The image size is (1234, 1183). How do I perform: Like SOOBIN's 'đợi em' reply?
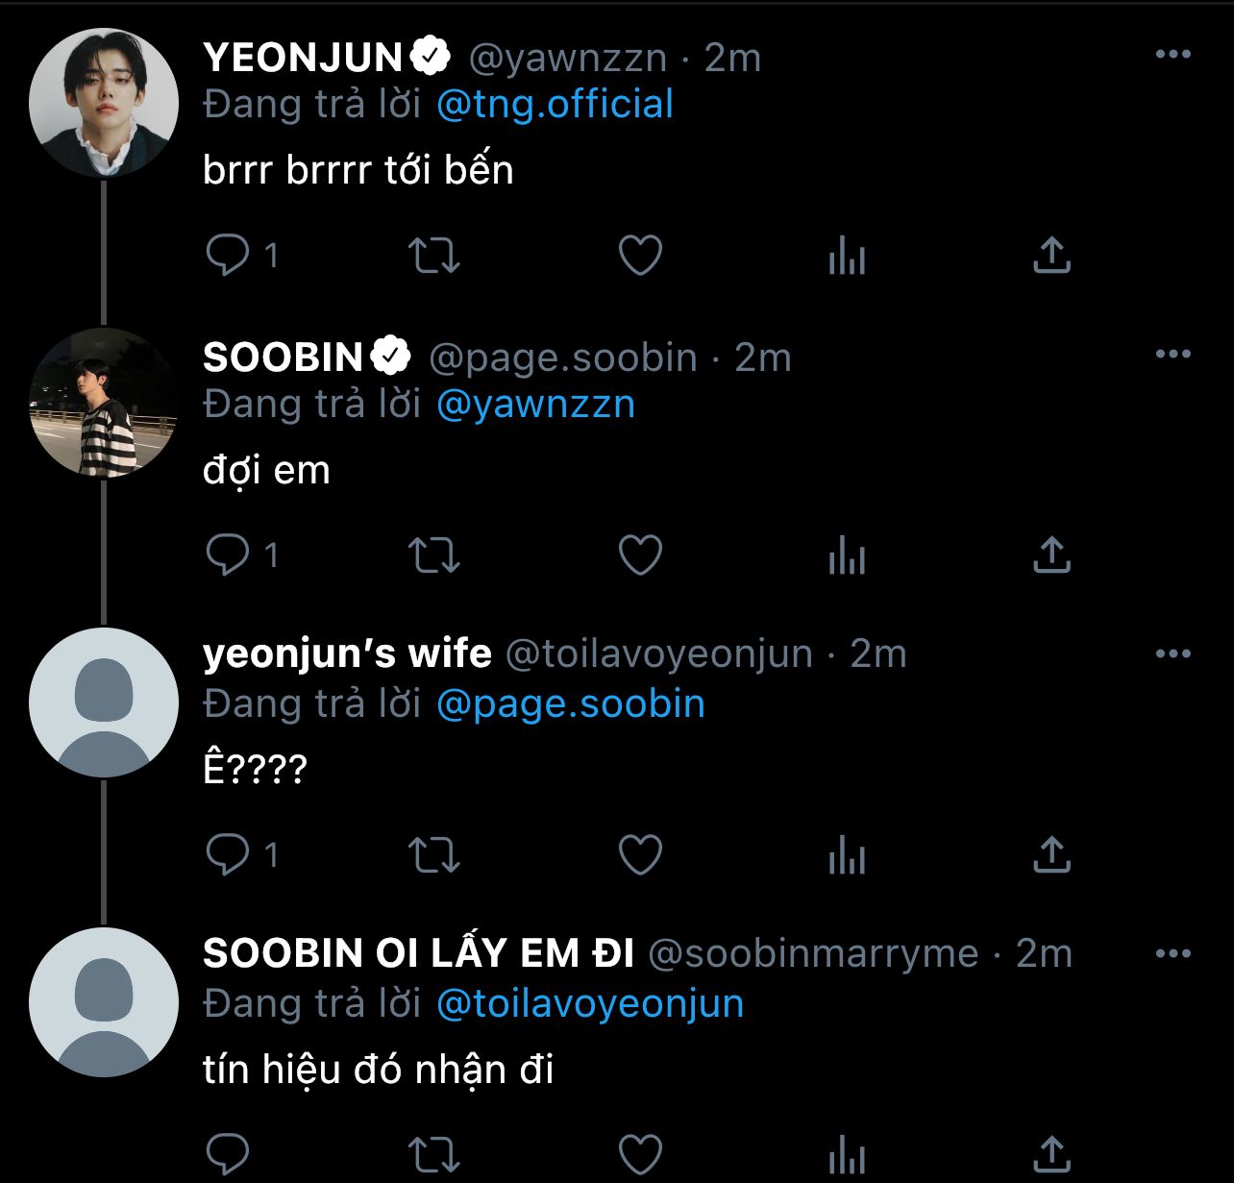tap(640, 555)
